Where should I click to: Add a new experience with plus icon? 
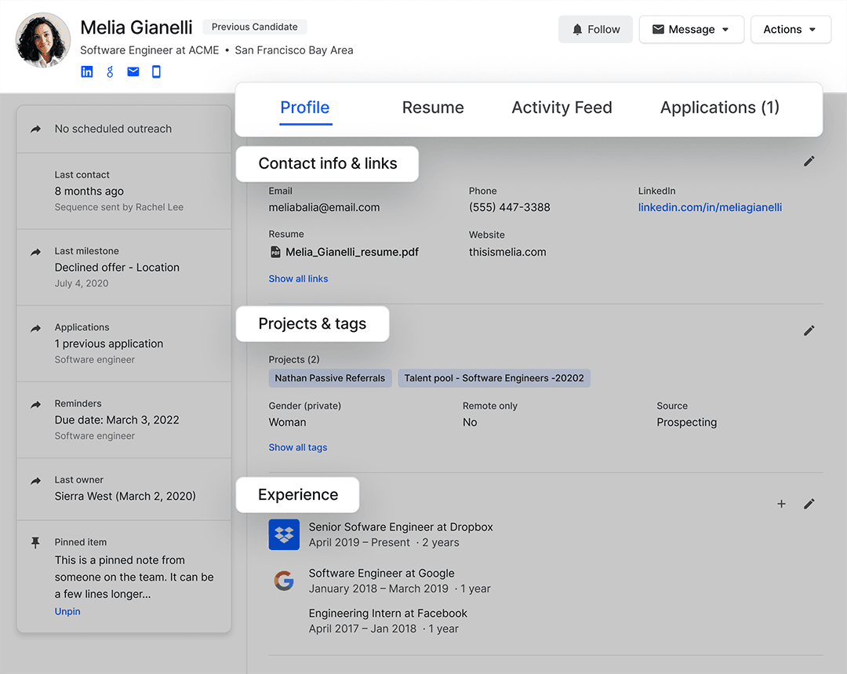(x=781, y=504)
